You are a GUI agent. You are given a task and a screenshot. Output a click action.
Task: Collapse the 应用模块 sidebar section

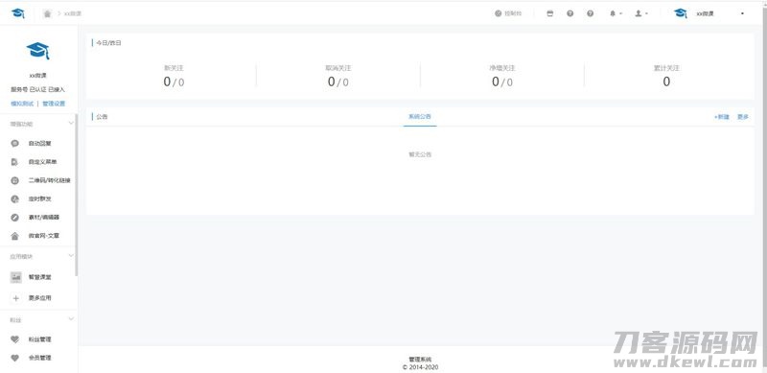(71, 255)
